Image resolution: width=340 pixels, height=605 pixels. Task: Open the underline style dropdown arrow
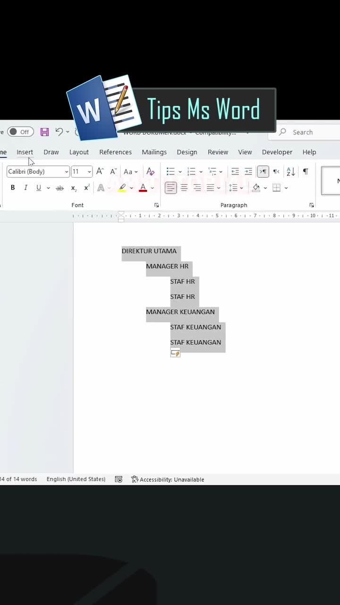click(48, 188)
